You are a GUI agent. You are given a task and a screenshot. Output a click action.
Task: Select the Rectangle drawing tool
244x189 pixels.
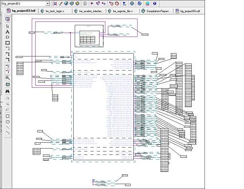point(7,116)
